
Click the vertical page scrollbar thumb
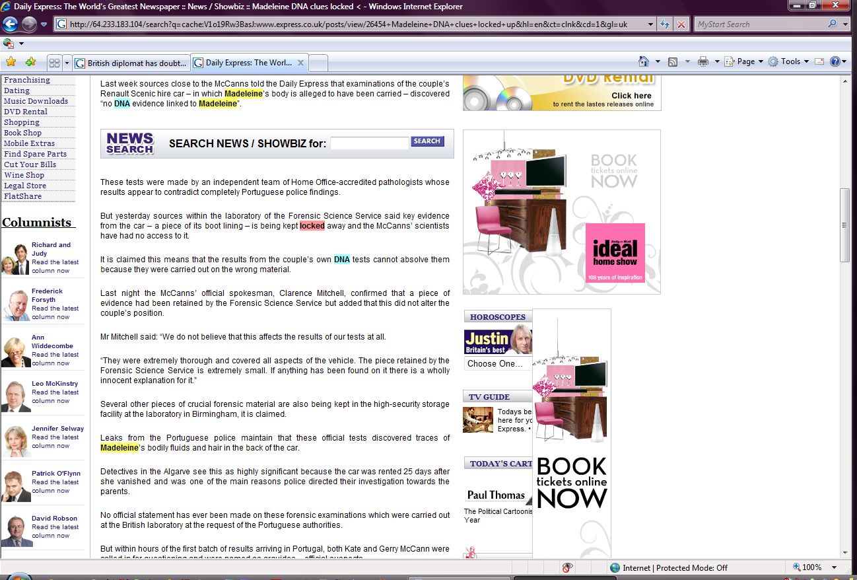coord(844,225)
